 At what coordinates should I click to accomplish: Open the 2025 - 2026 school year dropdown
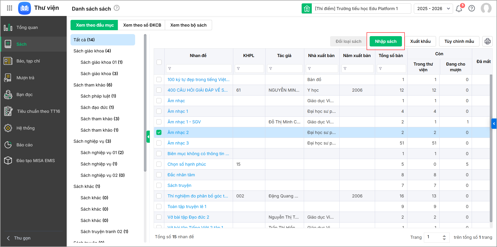pyautogui.click(x=433, y=9)
